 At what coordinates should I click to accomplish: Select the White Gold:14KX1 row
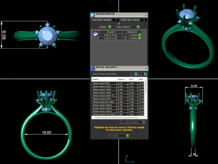point(118,111)
